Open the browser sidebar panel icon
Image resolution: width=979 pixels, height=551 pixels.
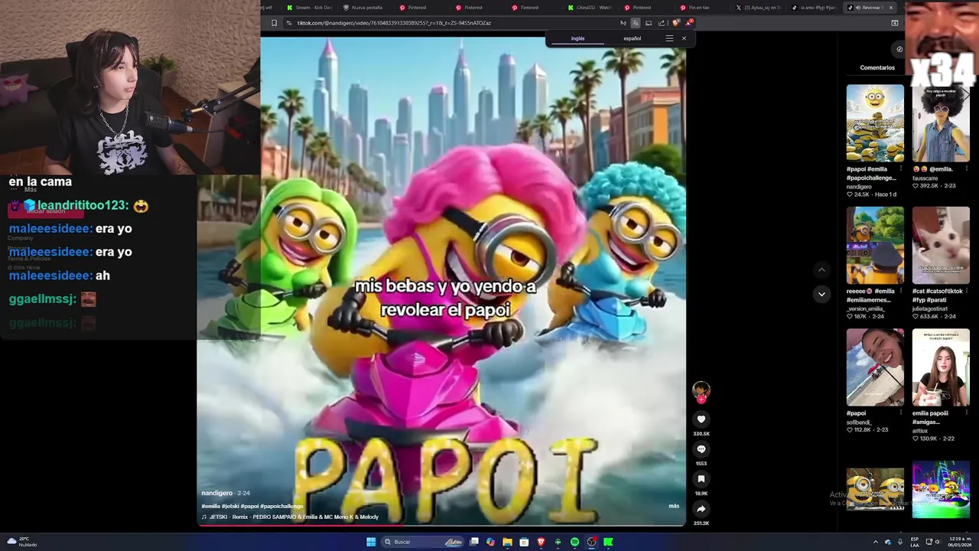coord(895,23)
